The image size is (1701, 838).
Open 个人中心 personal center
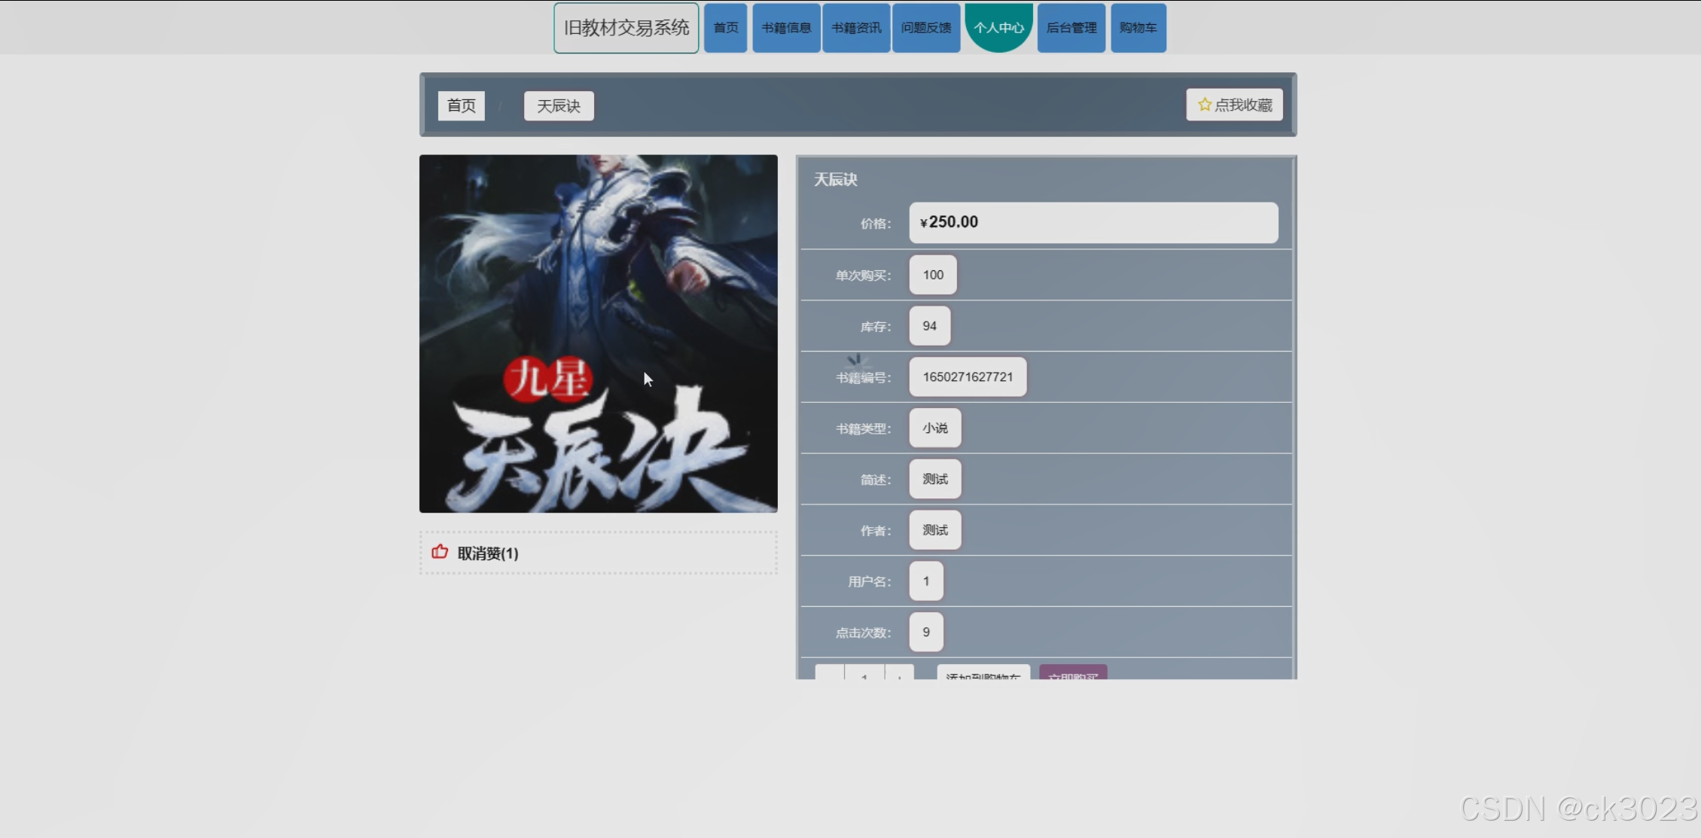998,27
